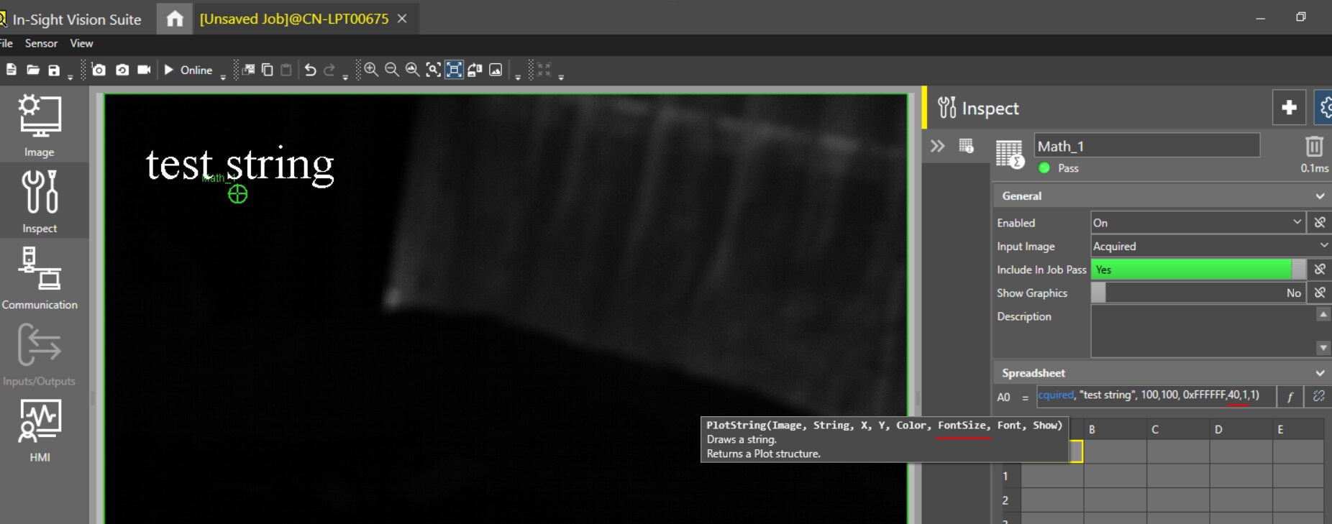Save the current job

54,70
